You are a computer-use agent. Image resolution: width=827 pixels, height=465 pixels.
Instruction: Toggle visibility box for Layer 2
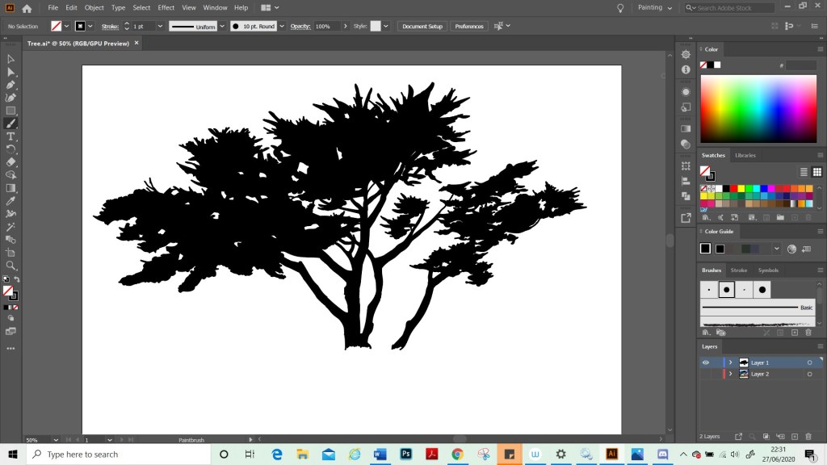705,375
